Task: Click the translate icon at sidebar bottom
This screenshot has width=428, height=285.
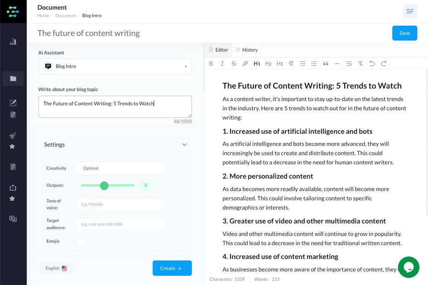Action: 13,219
